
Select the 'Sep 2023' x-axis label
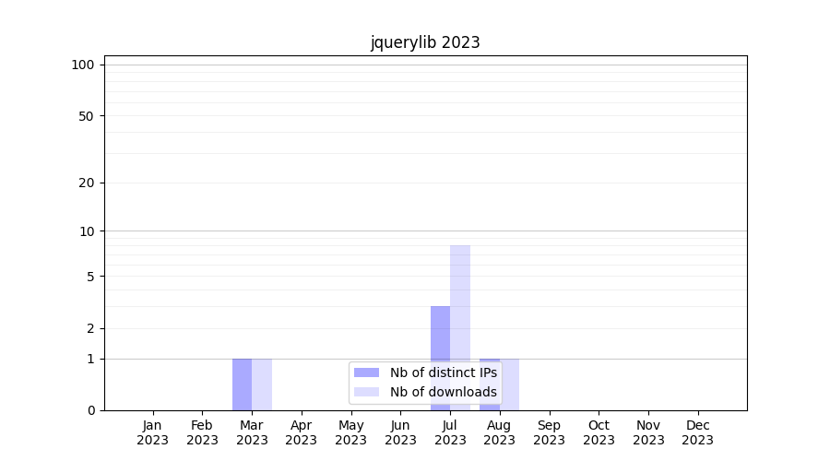pyautogui.click(x=549, y=432)
